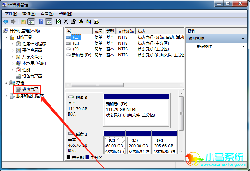Open 任务计划程序 node
Screen dimensions: 250x171
pos(34,44)
